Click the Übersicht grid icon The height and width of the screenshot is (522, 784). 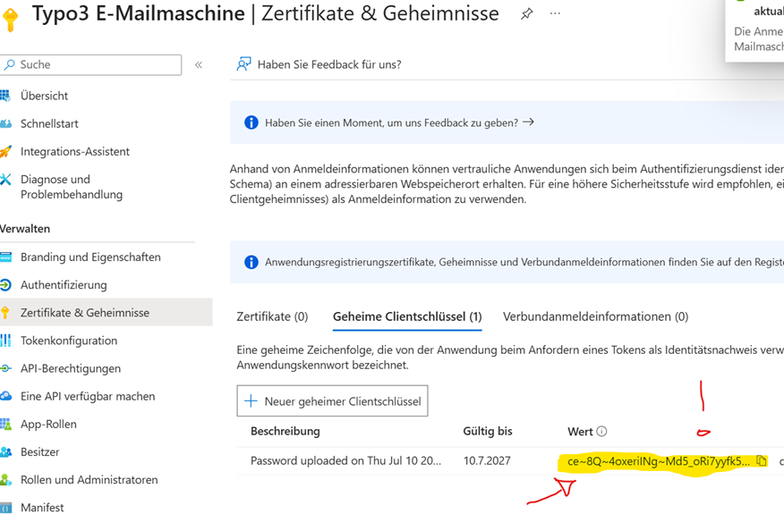(5, 96)
